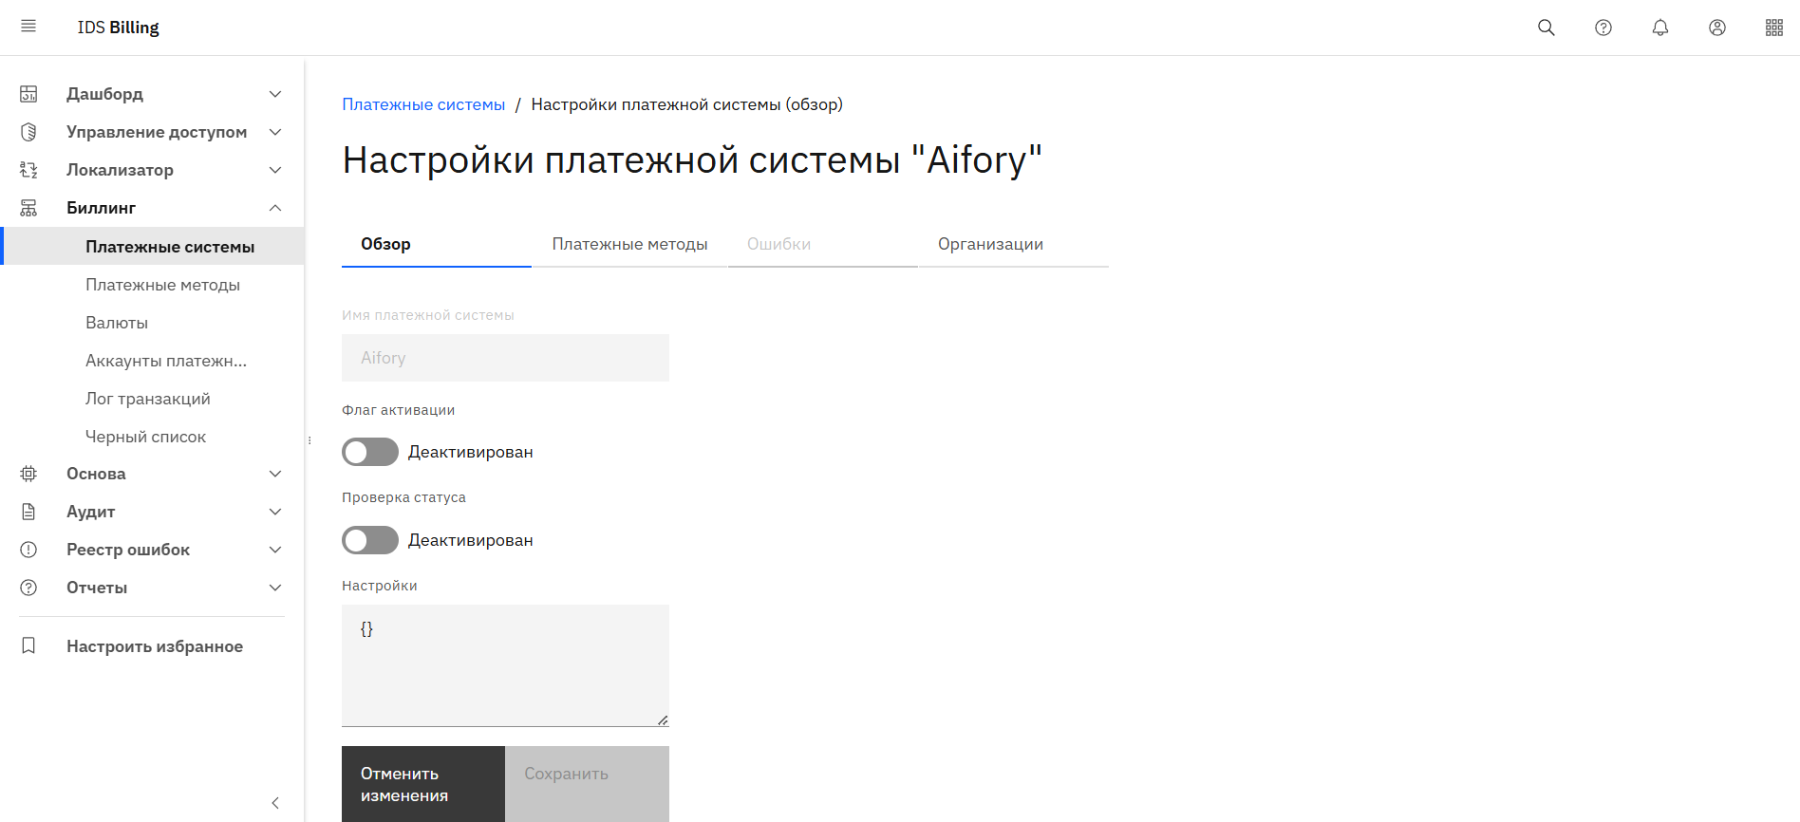Open the app switcher grid
This screenshot has height=822, width=1800.
coord(1773,28)
